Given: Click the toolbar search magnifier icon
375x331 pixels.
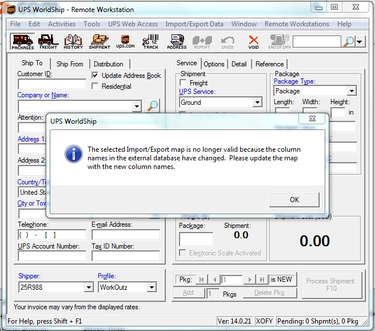Looking at the screenshot, I should [348, 42].
